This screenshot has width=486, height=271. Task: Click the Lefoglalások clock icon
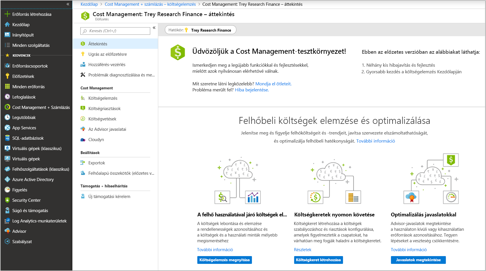(7, 97)
